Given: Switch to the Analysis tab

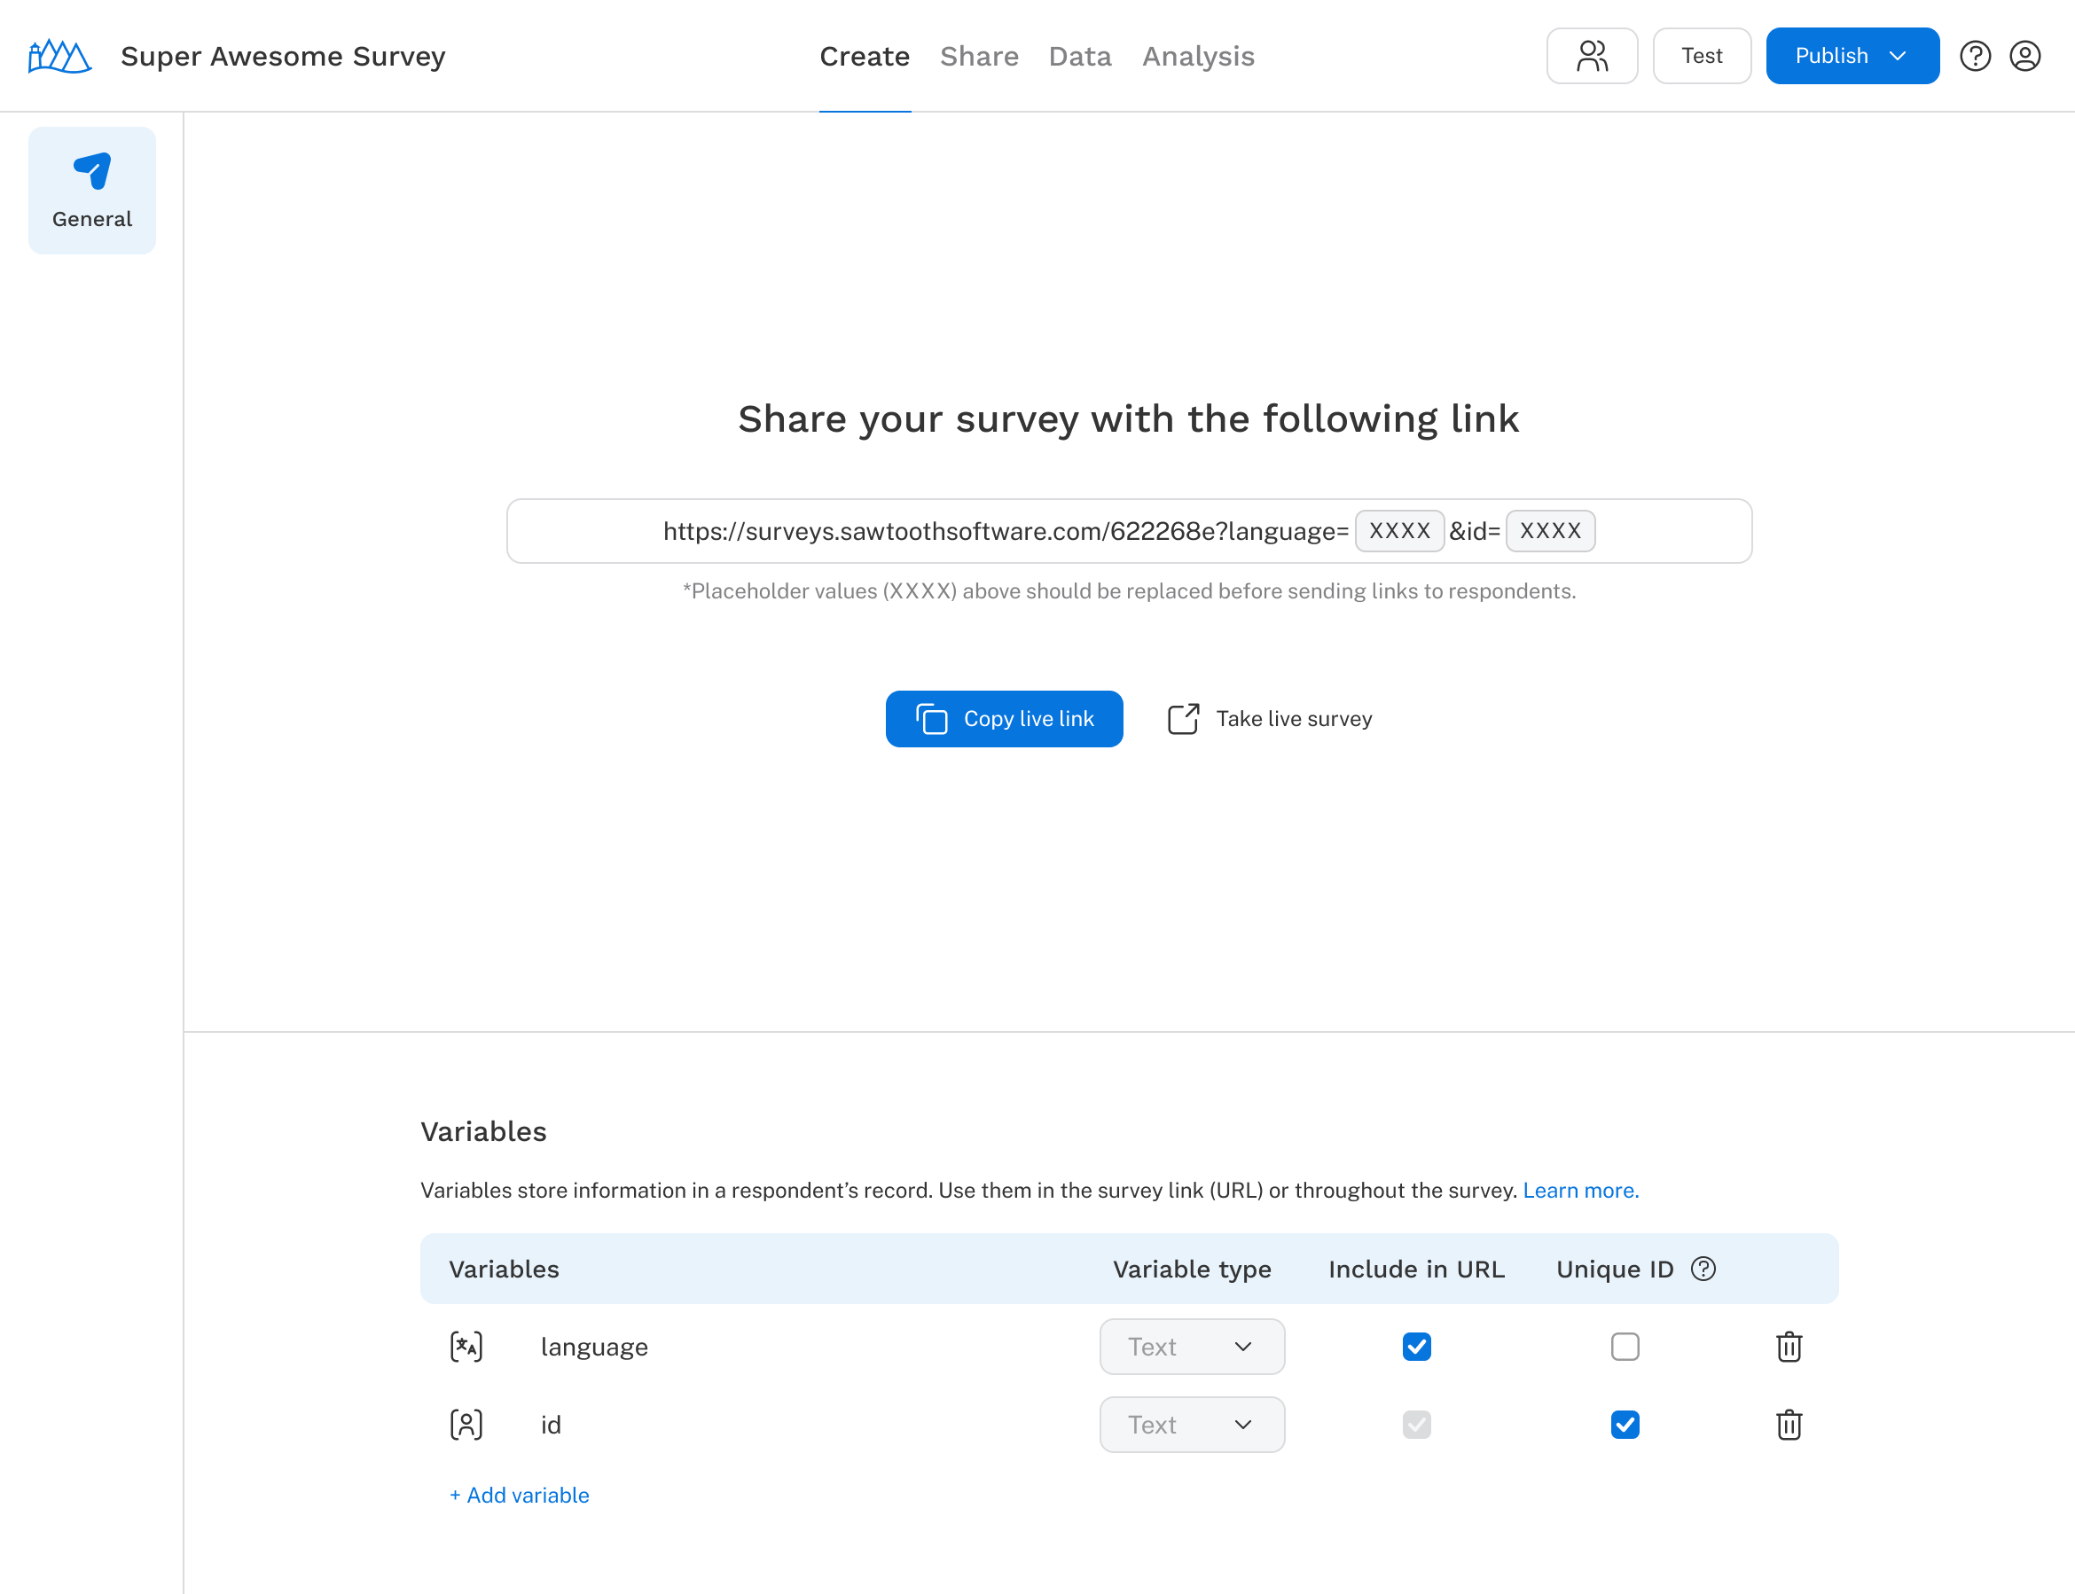Looking at the screenshot, I should click(1199, 55).
